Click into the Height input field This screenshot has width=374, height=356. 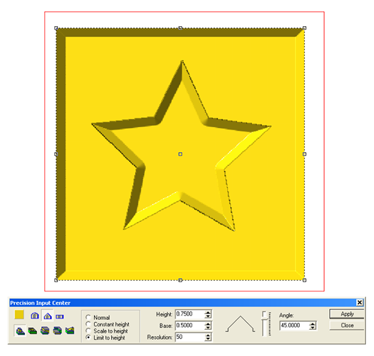(189, 314)
